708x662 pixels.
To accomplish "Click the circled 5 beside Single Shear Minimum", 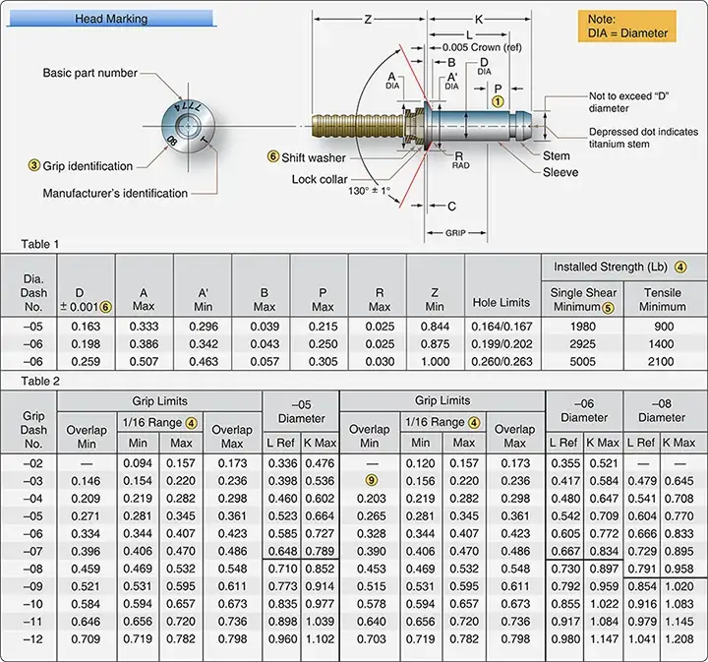I will point(609,308).
